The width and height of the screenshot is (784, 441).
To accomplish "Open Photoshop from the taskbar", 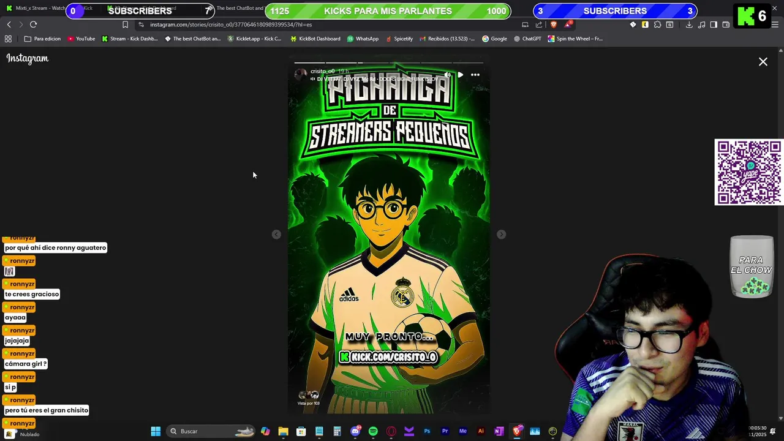I will pos(427,431).
